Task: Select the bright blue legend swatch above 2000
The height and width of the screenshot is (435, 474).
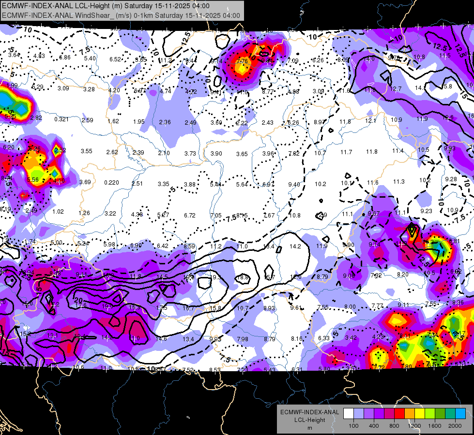Action: (x=460, y=414)
